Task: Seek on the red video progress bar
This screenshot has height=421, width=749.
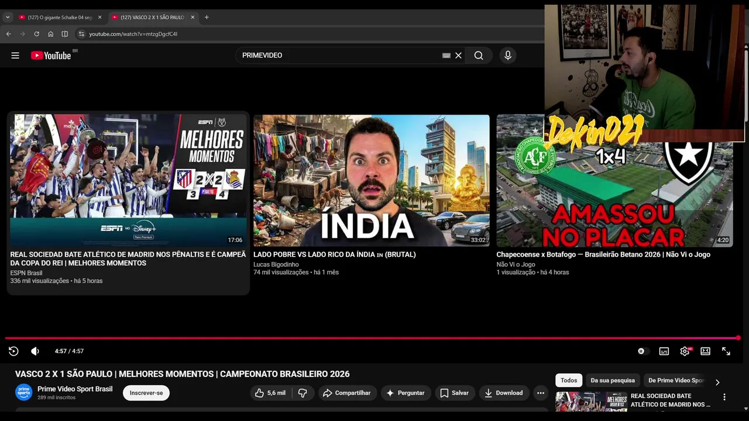Action: point(372,338)
